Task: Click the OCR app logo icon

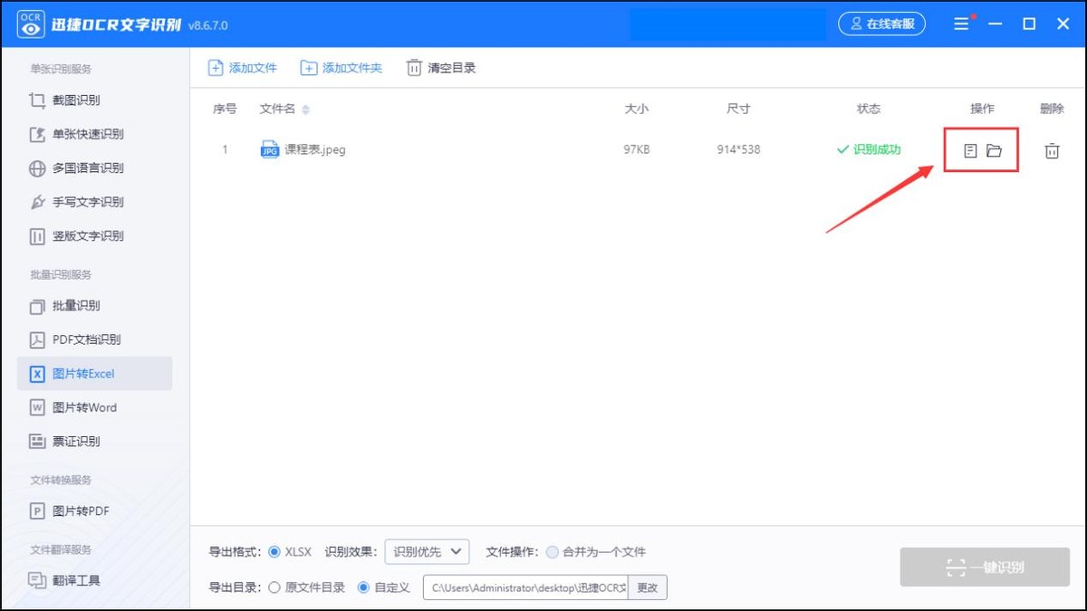Action: point(32,24)
